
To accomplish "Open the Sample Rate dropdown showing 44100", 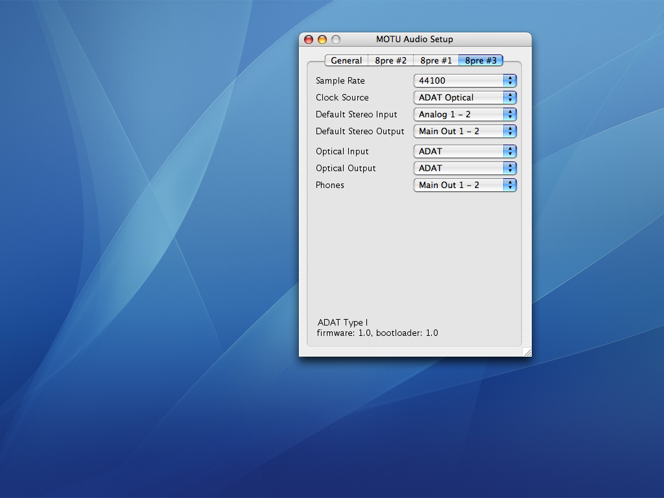I will 464,81.
